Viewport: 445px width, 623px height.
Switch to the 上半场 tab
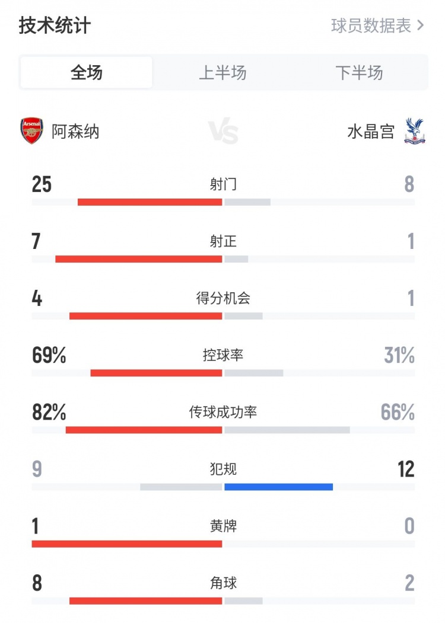pos(223,73)
